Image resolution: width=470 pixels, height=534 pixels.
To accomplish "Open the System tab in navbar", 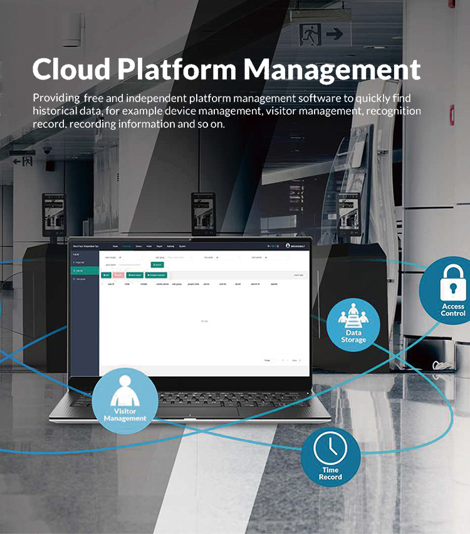I will tap(182, 246).
